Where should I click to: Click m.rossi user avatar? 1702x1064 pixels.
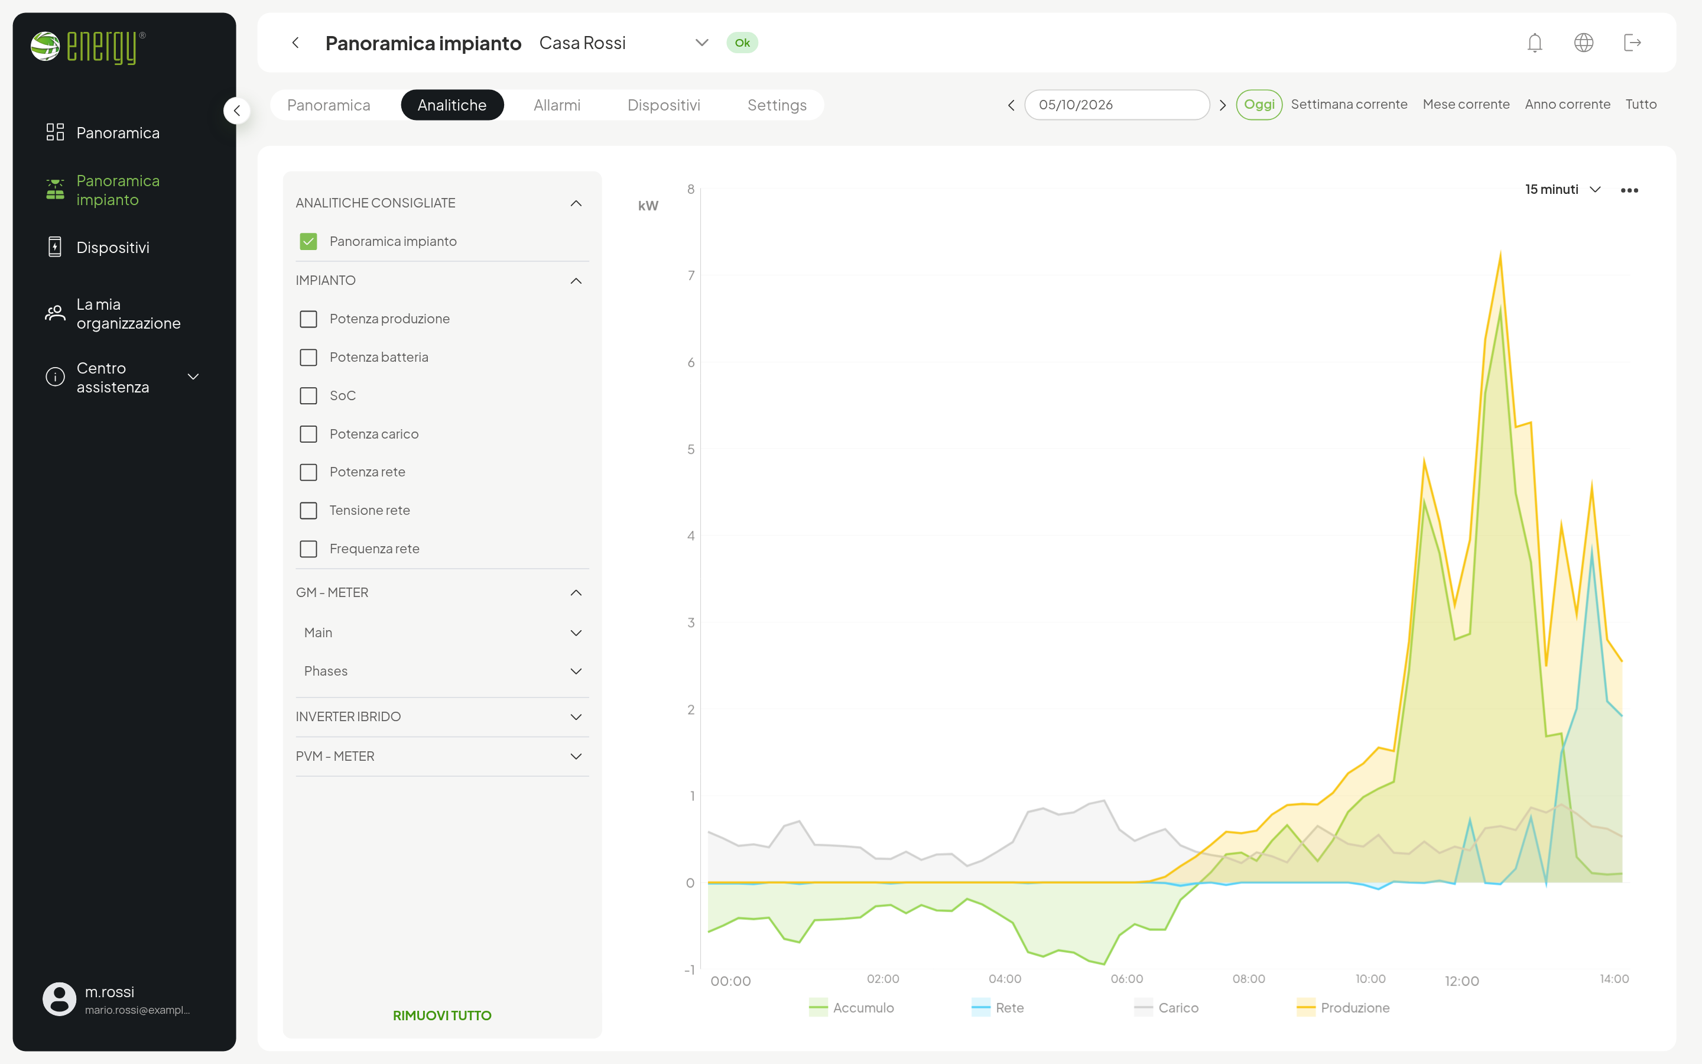point(60,999)
